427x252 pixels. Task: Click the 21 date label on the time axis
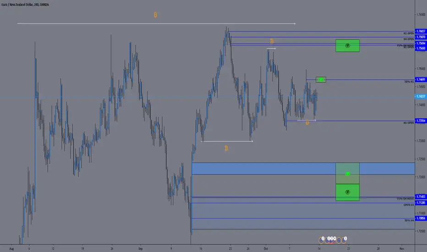tap(349, 249)
